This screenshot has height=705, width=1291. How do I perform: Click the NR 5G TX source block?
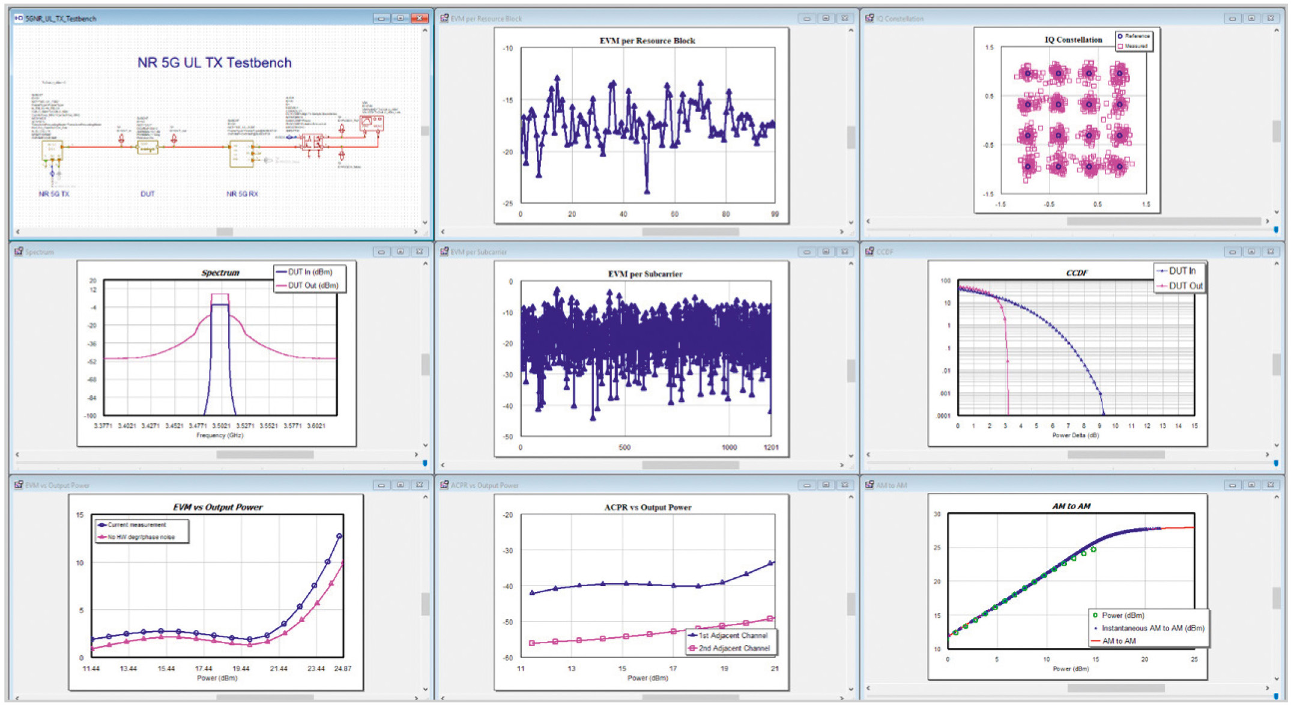coord(52,150)
